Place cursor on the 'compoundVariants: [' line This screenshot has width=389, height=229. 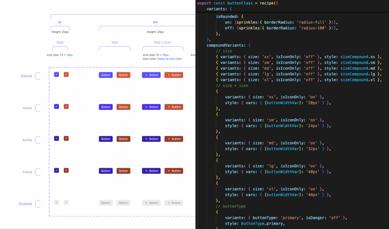tap(228, 46)
